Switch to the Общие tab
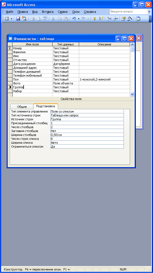This screenshot has width=153, height=273. (22, 107)
